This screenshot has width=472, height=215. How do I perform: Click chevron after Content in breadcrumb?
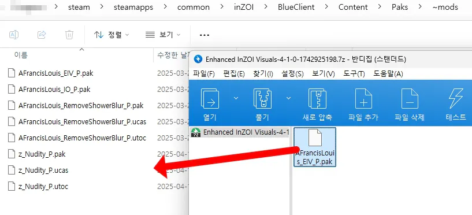point(380,7)
